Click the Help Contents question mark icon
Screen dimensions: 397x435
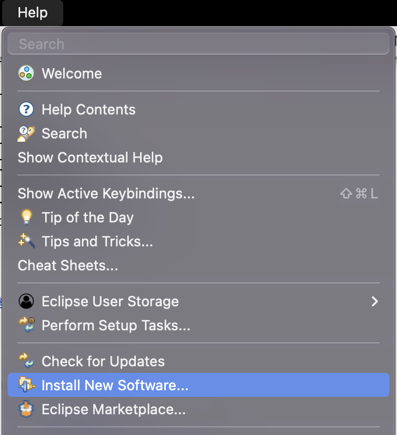[x=26, y=110]
